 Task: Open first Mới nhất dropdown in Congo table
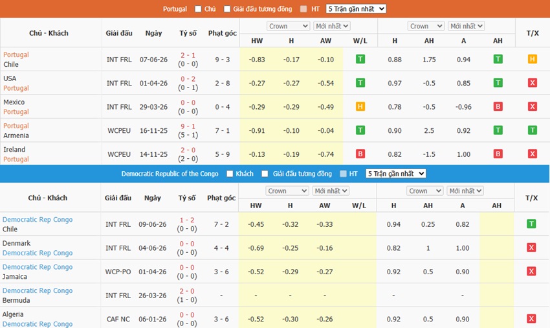pyautogui.click(x=331, y=191)
